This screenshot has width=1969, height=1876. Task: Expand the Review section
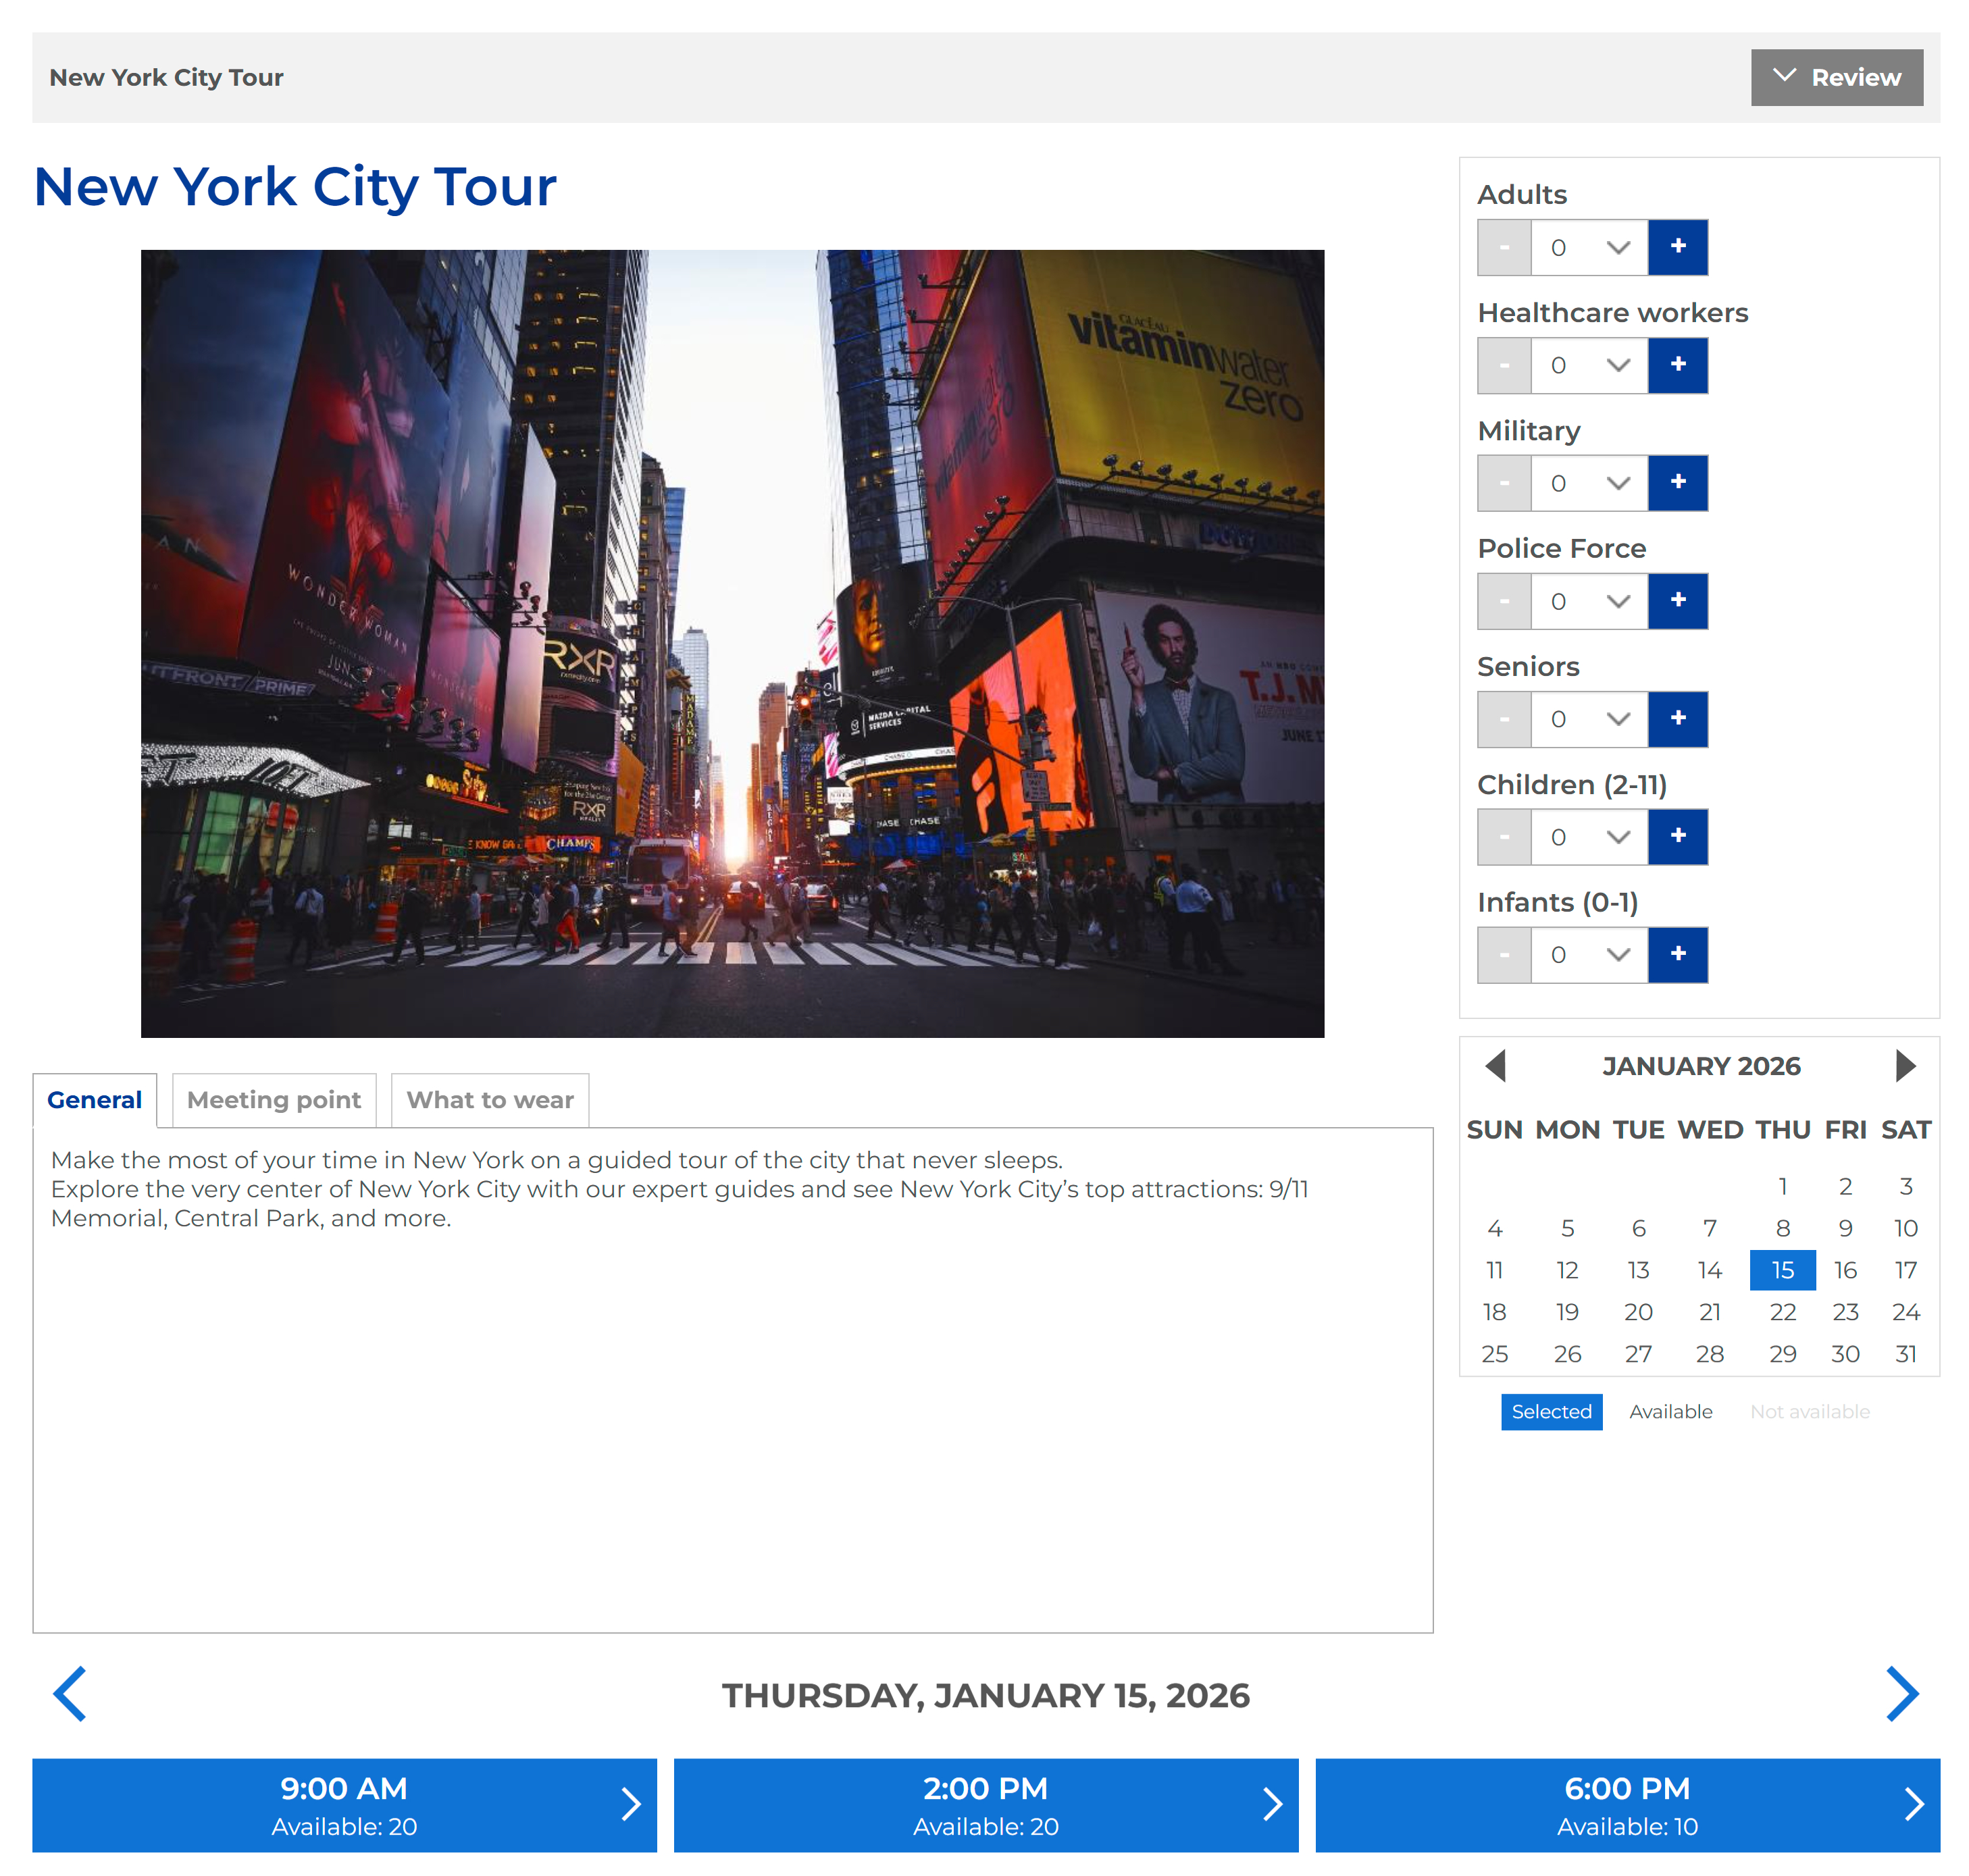click(1836, 77)
